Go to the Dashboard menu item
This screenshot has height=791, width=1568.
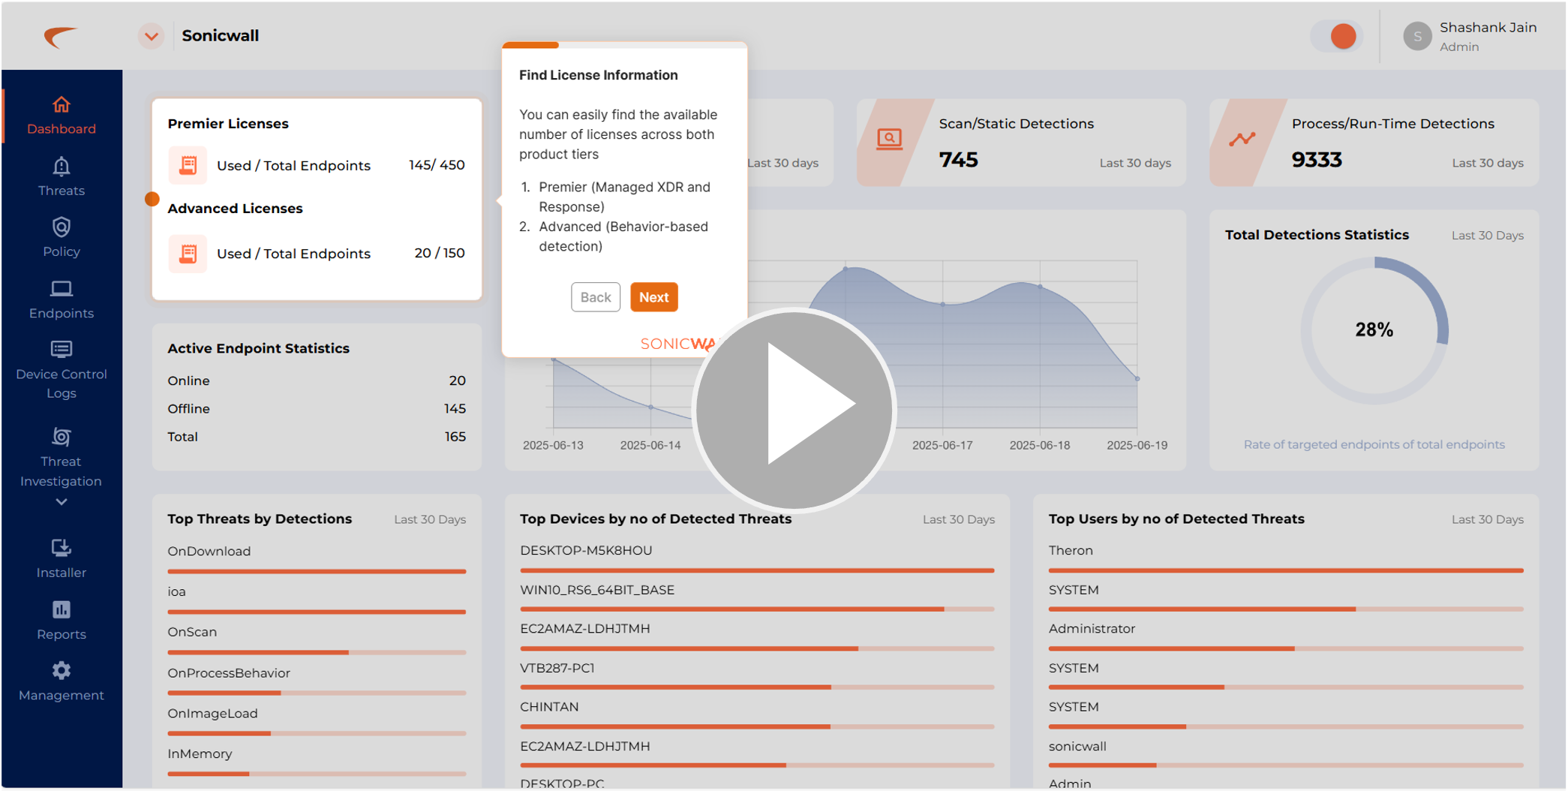coord(62,116)
